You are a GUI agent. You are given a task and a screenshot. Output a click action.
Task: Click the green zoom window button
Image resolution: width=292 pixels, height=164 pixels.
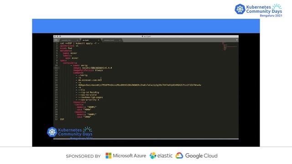[60, 36]
